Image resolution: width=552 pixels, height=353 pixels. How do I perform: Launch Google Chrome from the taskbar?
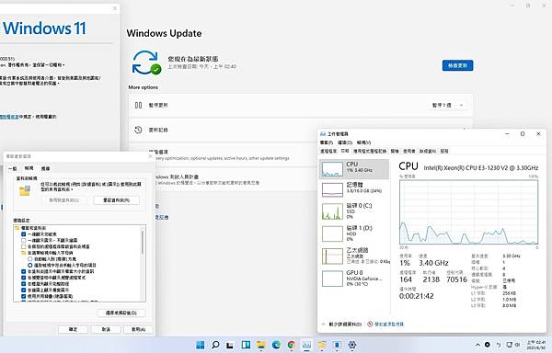[x=291, y=345]
